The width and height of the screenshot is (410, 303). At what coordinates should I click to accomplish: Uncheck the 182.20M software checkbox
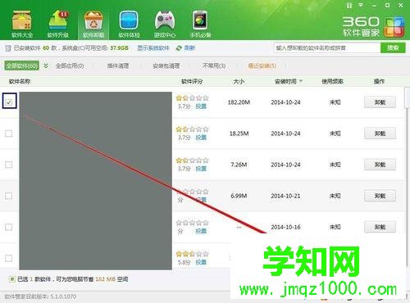pos(9,102)
